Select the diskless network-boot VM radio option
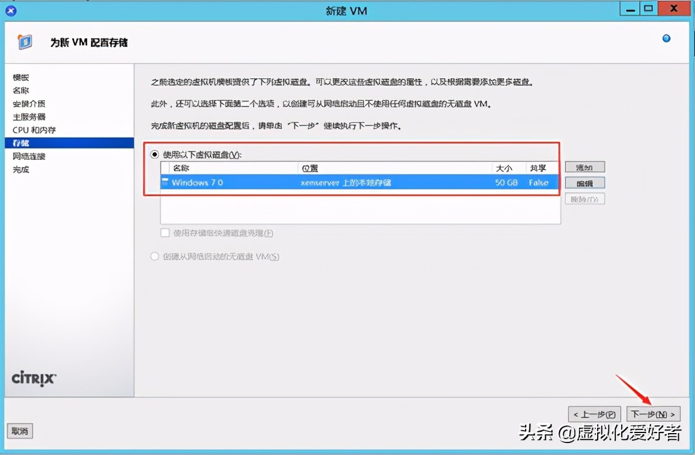Viewport: 695px width, 455px height. click(x=154, y=256)
